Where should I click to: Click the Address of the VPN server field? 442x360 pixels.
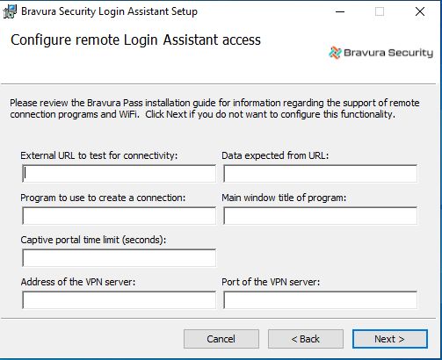click(120, 300)
